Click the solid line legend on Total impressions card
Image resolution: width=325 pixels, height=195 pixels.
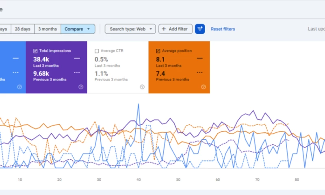pyautogui.click(x=77, y=58)
